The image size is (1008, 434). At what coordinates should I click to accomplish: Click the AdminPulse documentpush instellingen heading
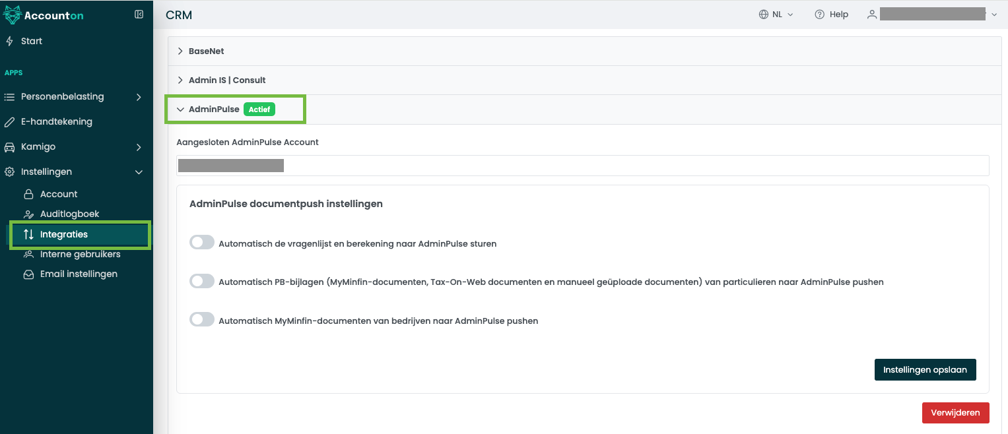coord(286,204)
